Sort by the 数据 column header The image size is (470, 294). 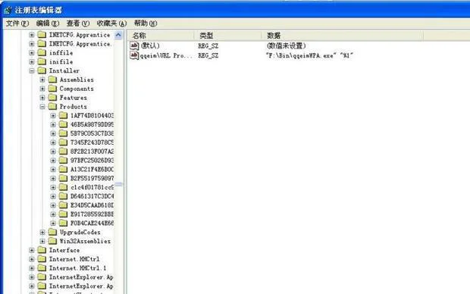[343, 36]
